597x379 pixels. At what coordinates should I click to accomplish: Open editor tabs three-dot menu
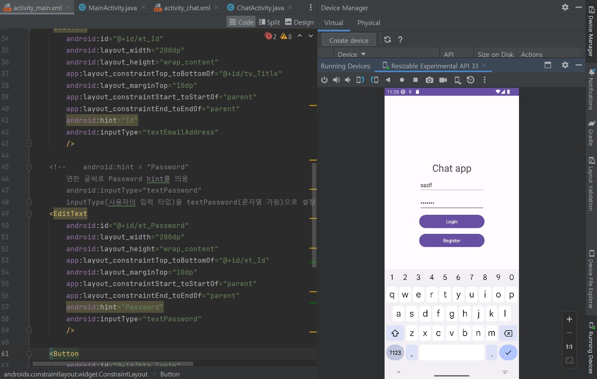tap(311, 7)
